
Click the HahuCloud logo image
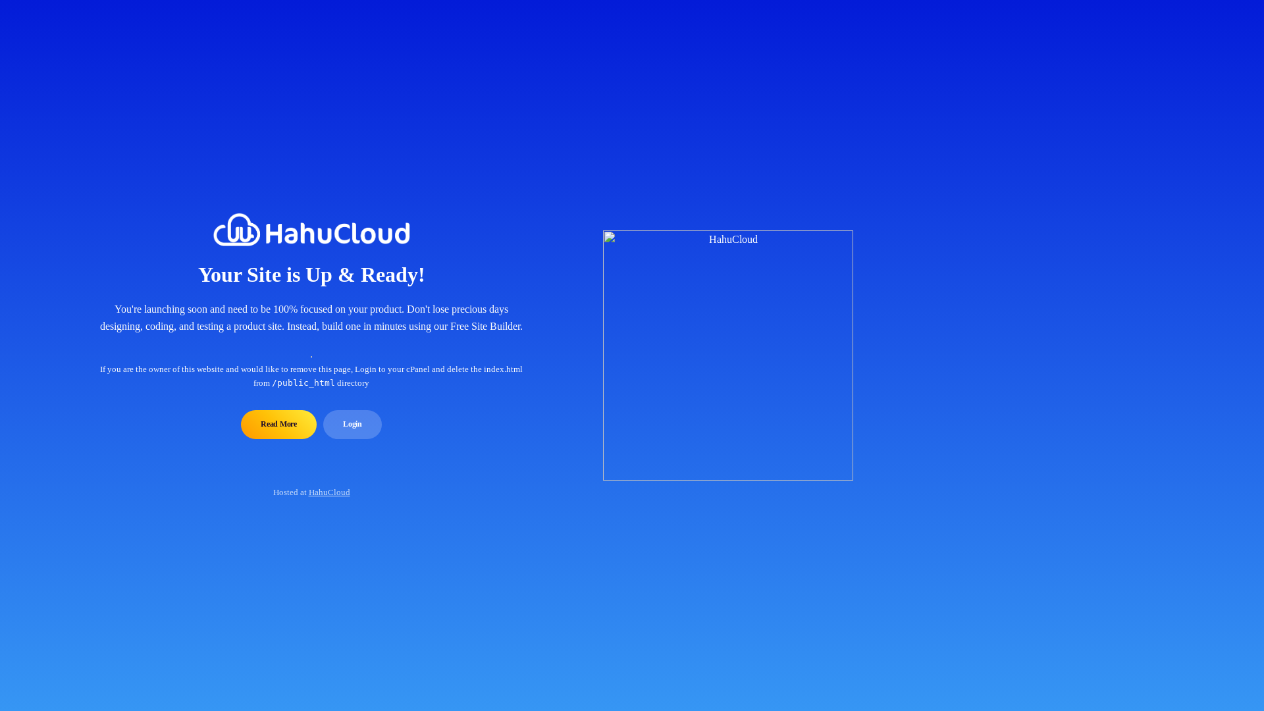(311, 230)
